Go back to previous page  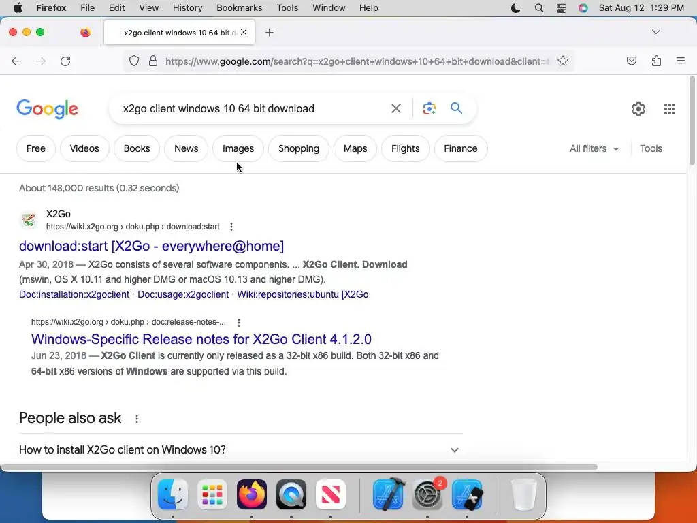[x=16, y=61]
